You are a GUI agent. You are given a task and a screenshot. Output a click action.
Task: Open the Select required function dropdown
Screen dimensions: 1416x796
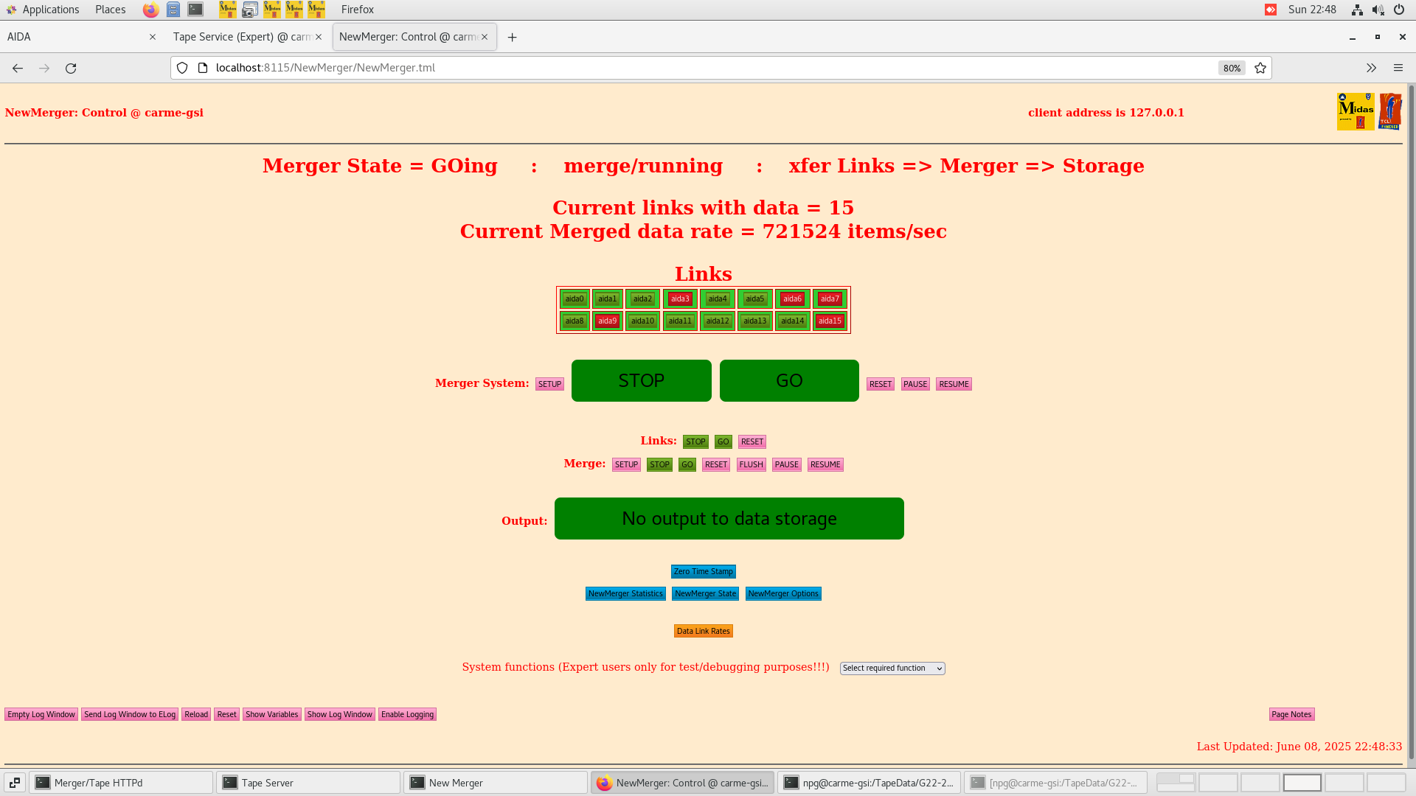click(892, 668)
